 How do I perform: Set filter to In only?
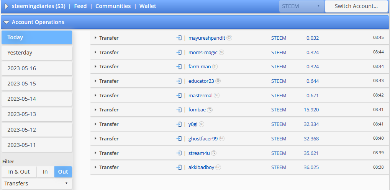pyautogui.click(x=45, y=172)
